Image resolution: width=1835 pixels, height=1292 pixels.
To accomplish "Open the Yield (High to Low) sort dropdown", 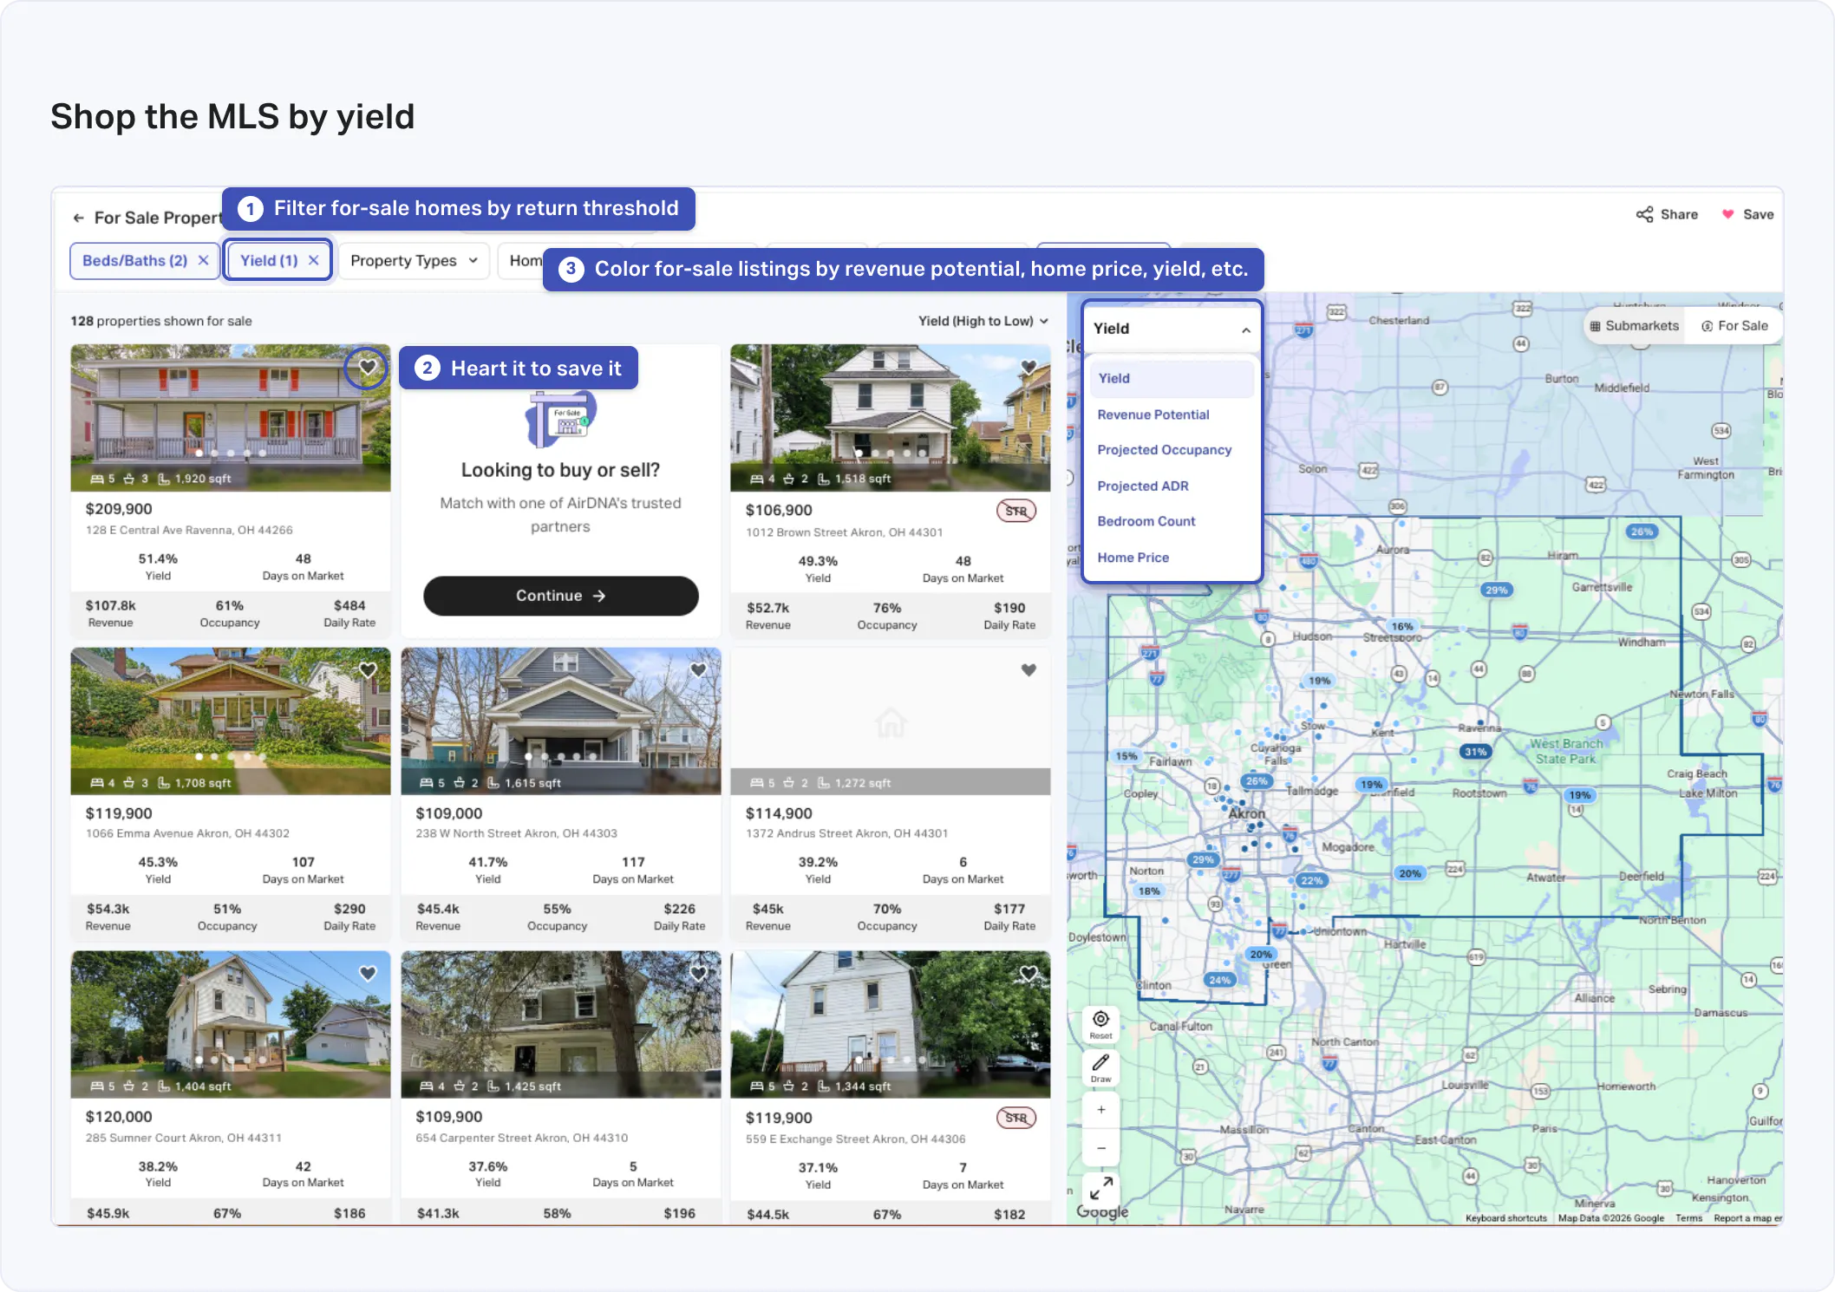I will (x=983, y=321).
